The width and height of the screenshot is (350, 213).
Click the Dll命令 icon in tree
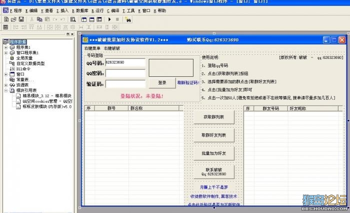12,69
